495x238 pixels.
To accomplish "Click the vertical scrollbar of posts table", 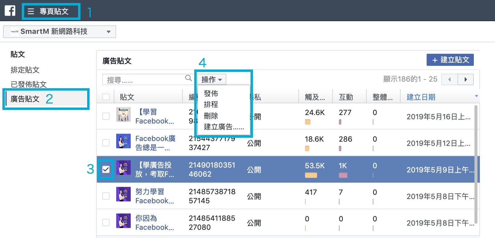I will [476, 165].
